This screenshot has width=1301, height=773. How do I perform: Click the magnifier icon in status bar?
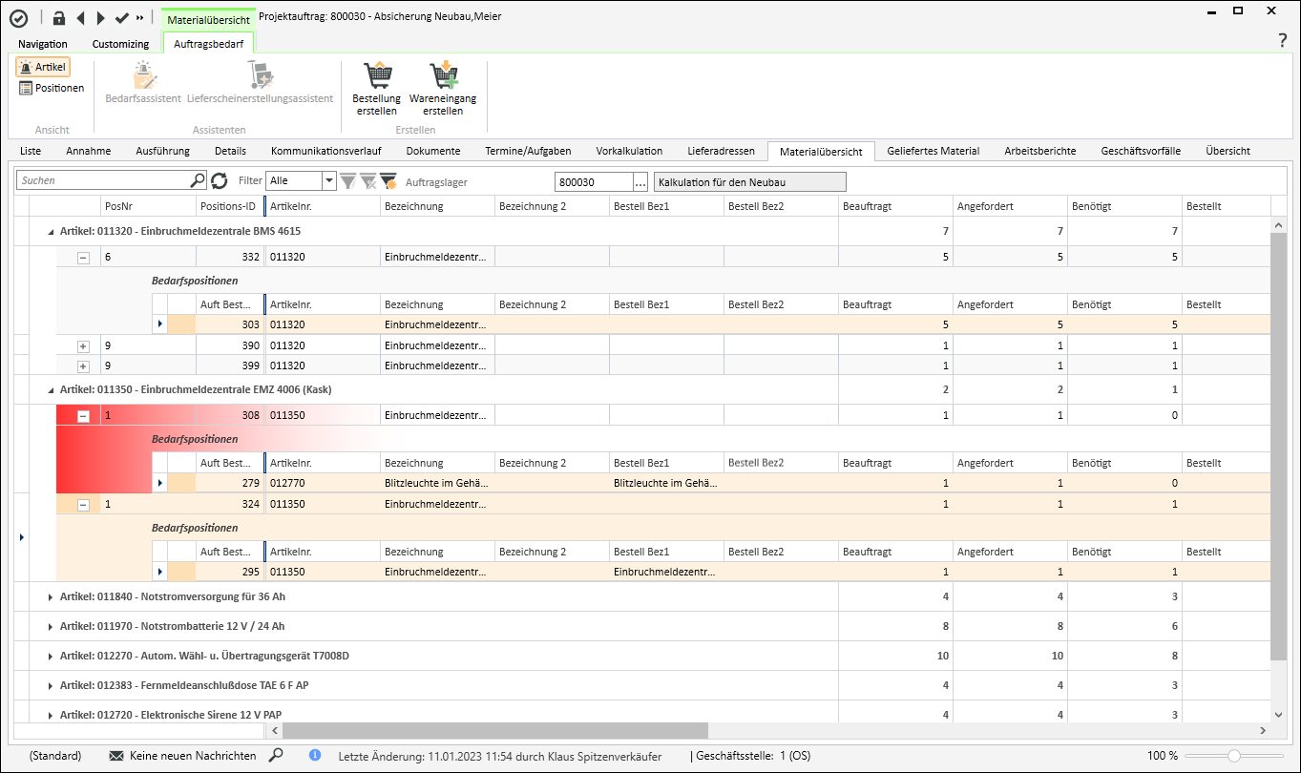(276, 755)
